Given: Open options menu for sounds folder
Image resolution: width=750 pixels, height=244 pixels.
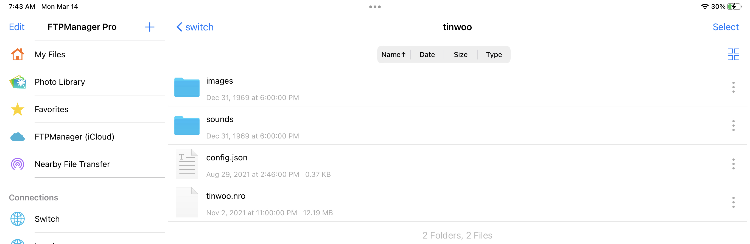Looking at the screenshot, I should point(733,126).
